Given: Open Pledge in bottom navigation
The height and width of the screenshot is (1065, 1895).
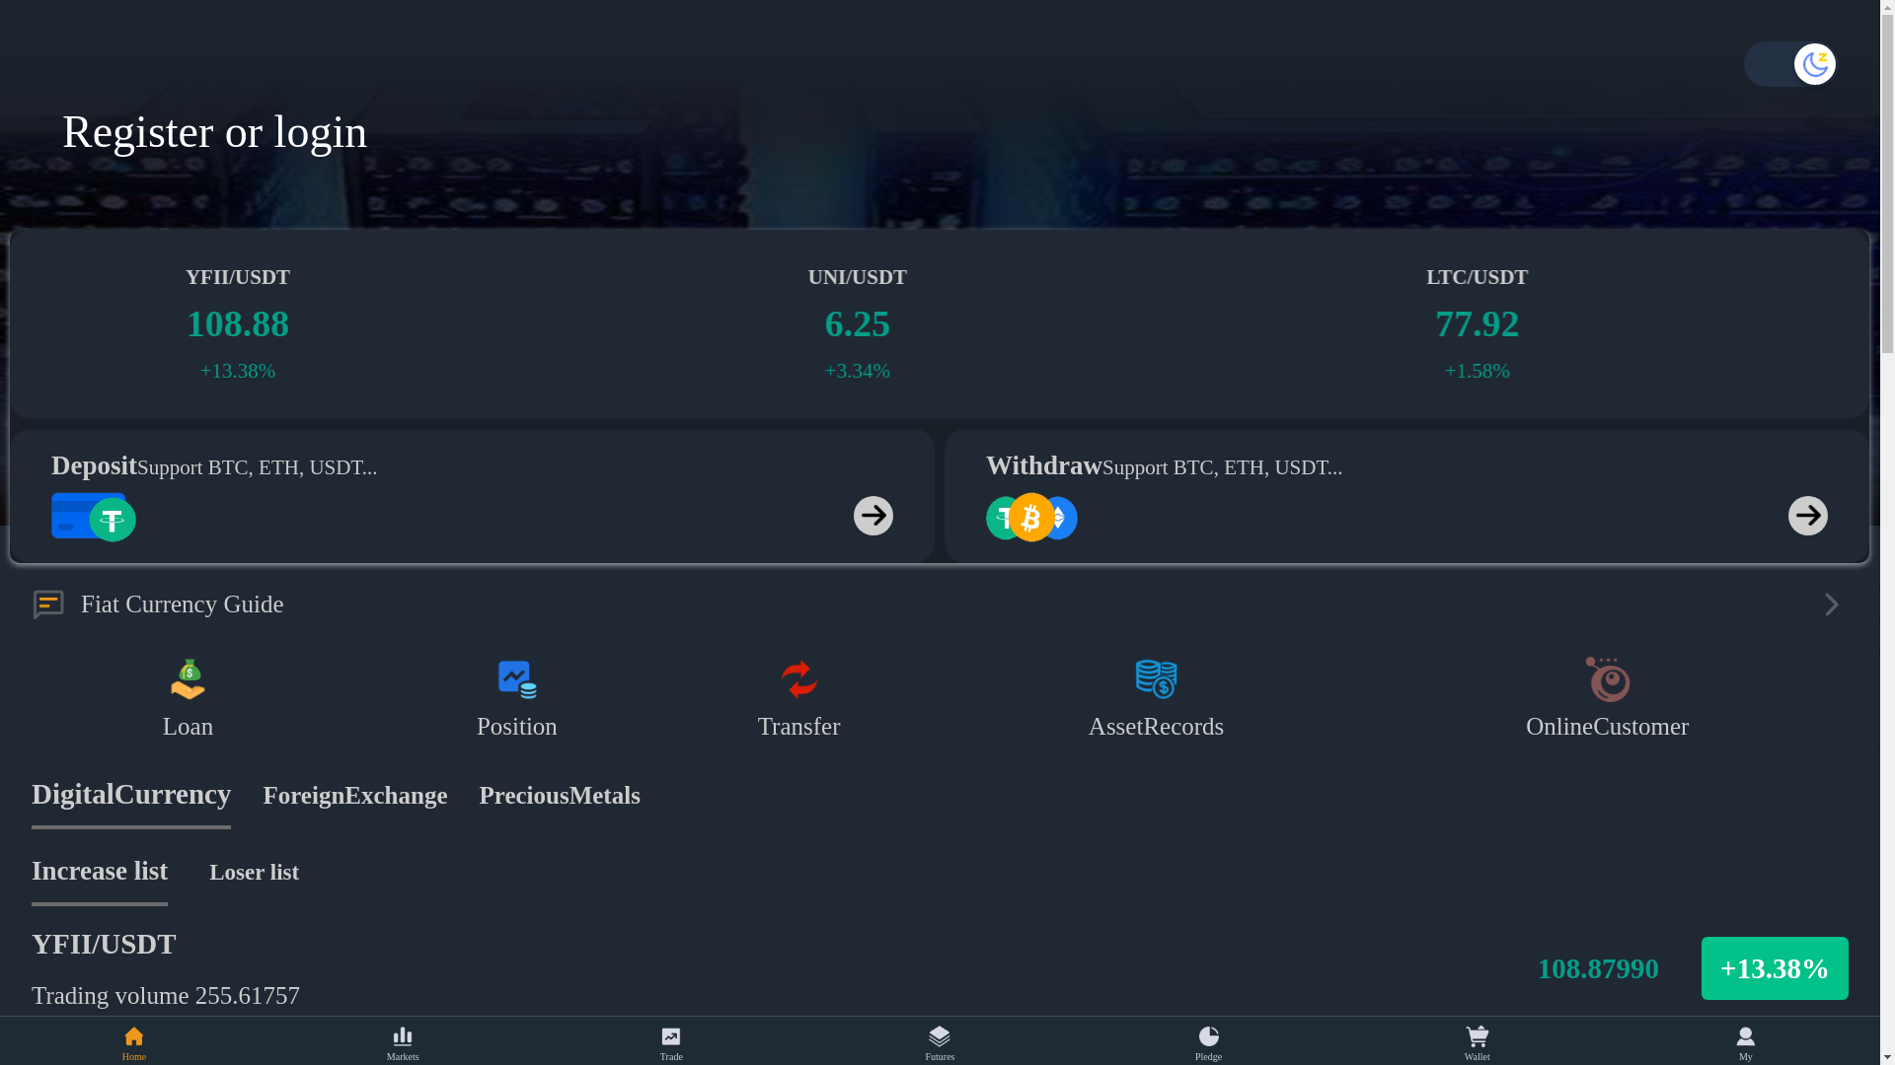Looking at the screenshot, I should pyautogui.click(x=1208, y=1042).
